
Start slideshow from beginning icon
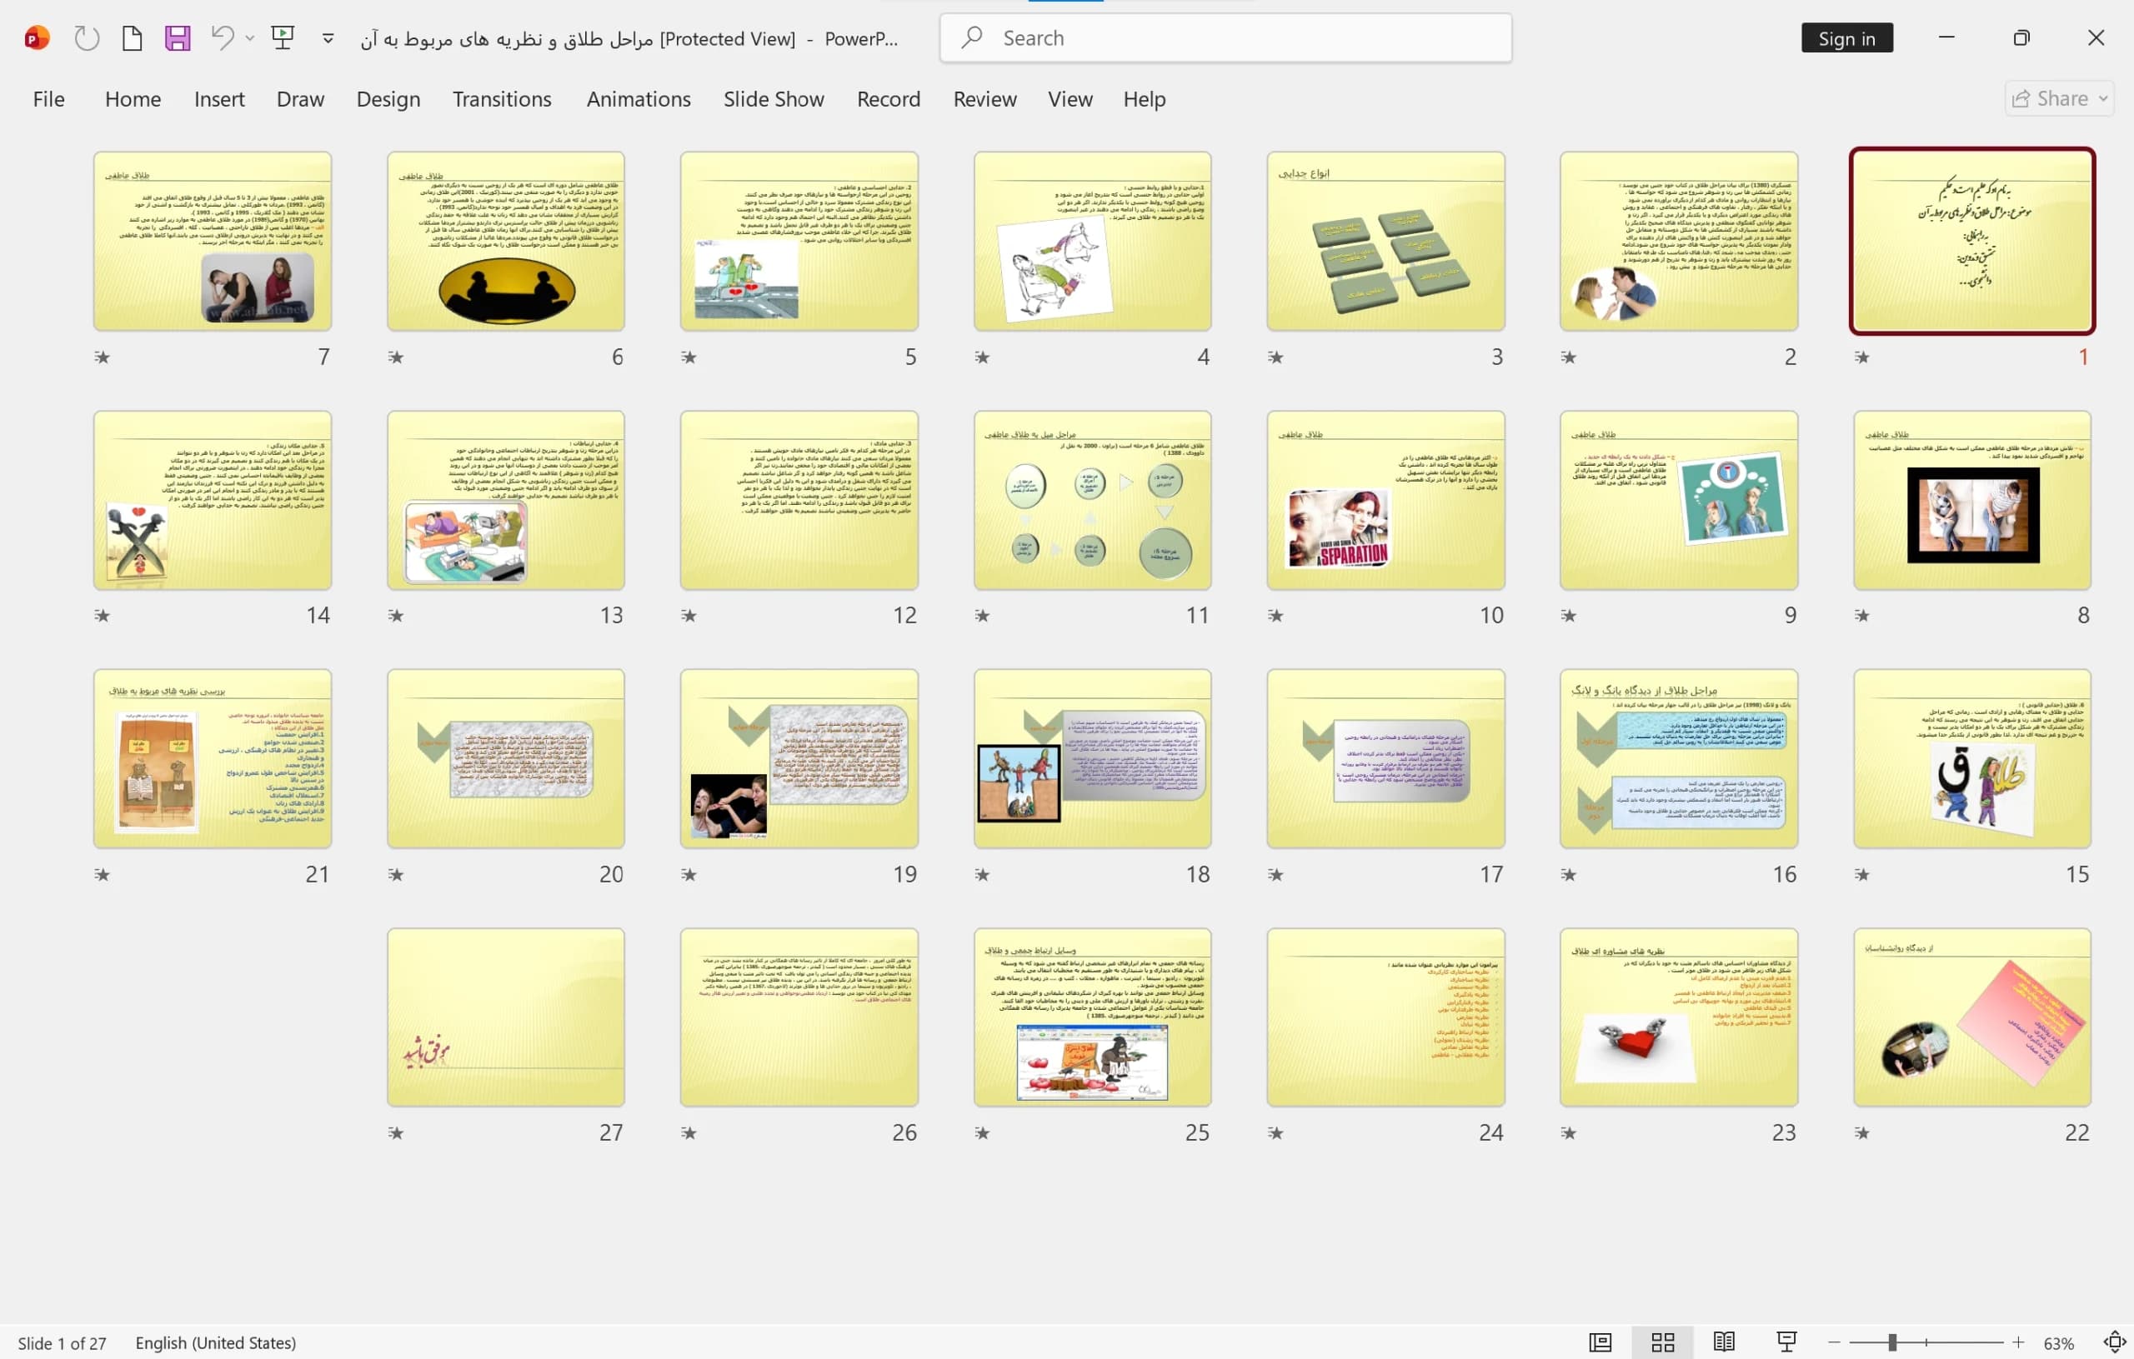point(283,38)
